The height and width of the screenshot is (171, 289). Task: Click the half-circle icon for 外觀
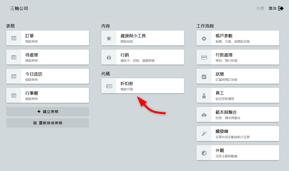point(204,153)
